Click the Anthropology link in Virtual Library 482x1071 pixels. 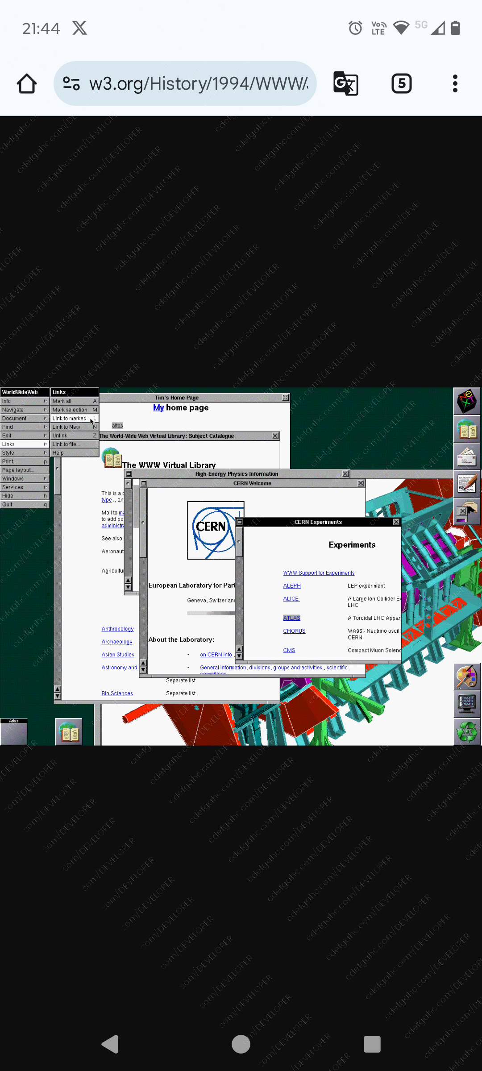(x=117, y=629)
